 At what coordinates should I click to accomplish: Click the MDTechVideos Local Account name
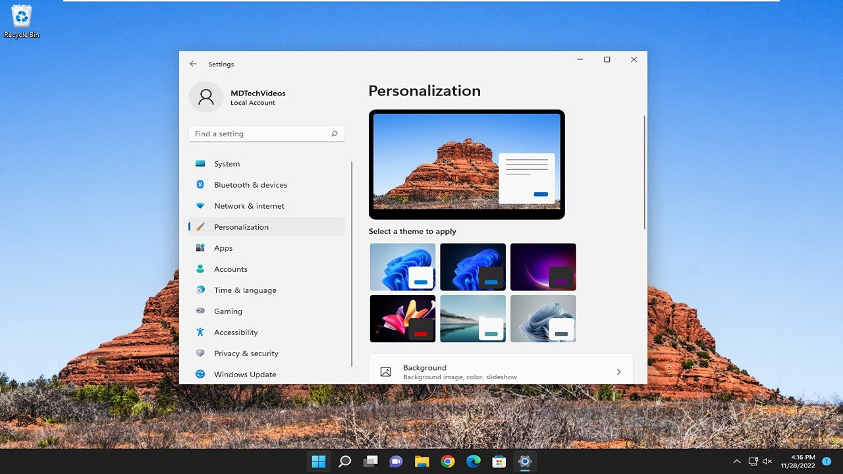coord(258,97)
